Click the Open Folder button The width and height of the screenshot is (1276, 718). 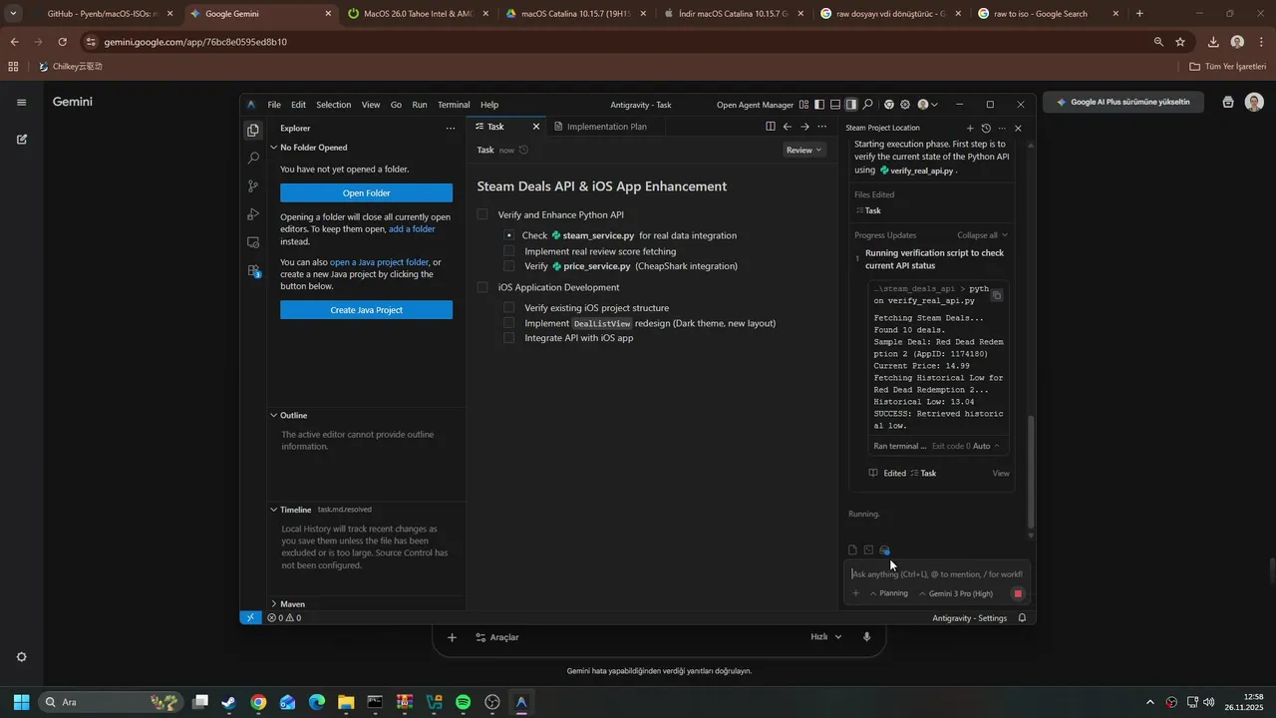click(366, 193)
